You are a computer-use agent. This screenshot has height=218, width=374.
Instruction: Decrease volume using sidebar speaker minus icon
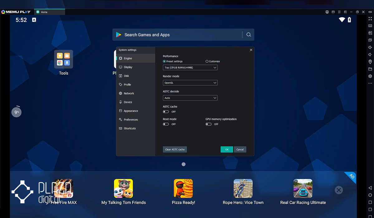(x=370, y=54)
